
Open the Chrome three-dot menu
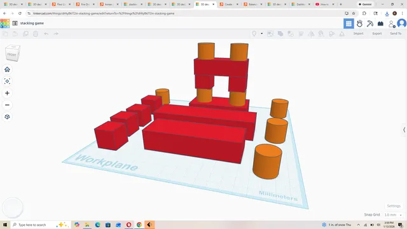pos(403,13)
